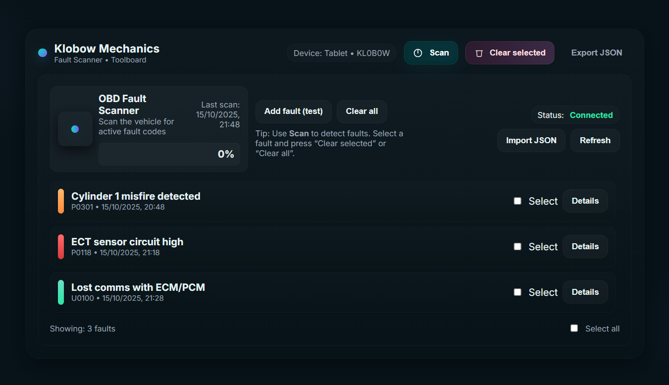The height and width of the screenshot is (385, 669).
Task: Click the orange severity bar for P0301
Action: click(x=61, y=201)
